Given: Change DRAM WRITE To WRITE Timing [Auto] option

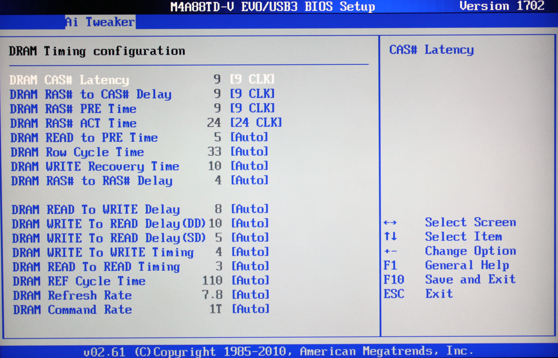Looking at the screenshot, I should 250,252.
